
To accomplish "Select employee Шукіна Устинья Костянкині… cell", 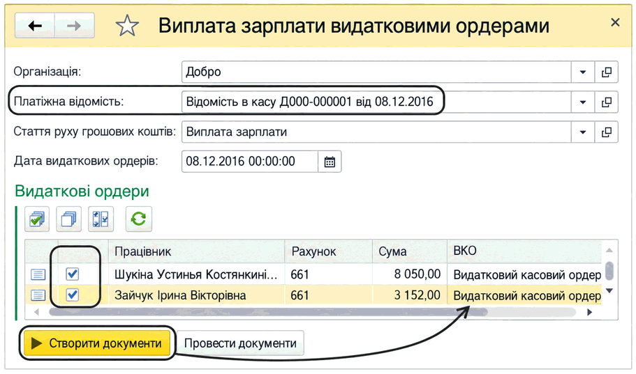I will [x=197, y=274].
